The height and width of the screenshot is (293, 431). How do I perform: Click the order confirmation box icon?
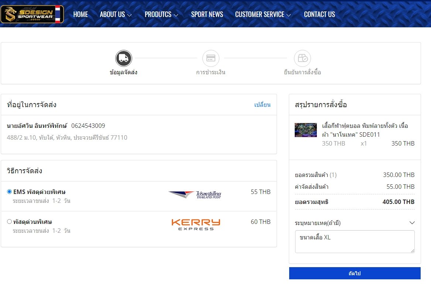pos(302,58)
